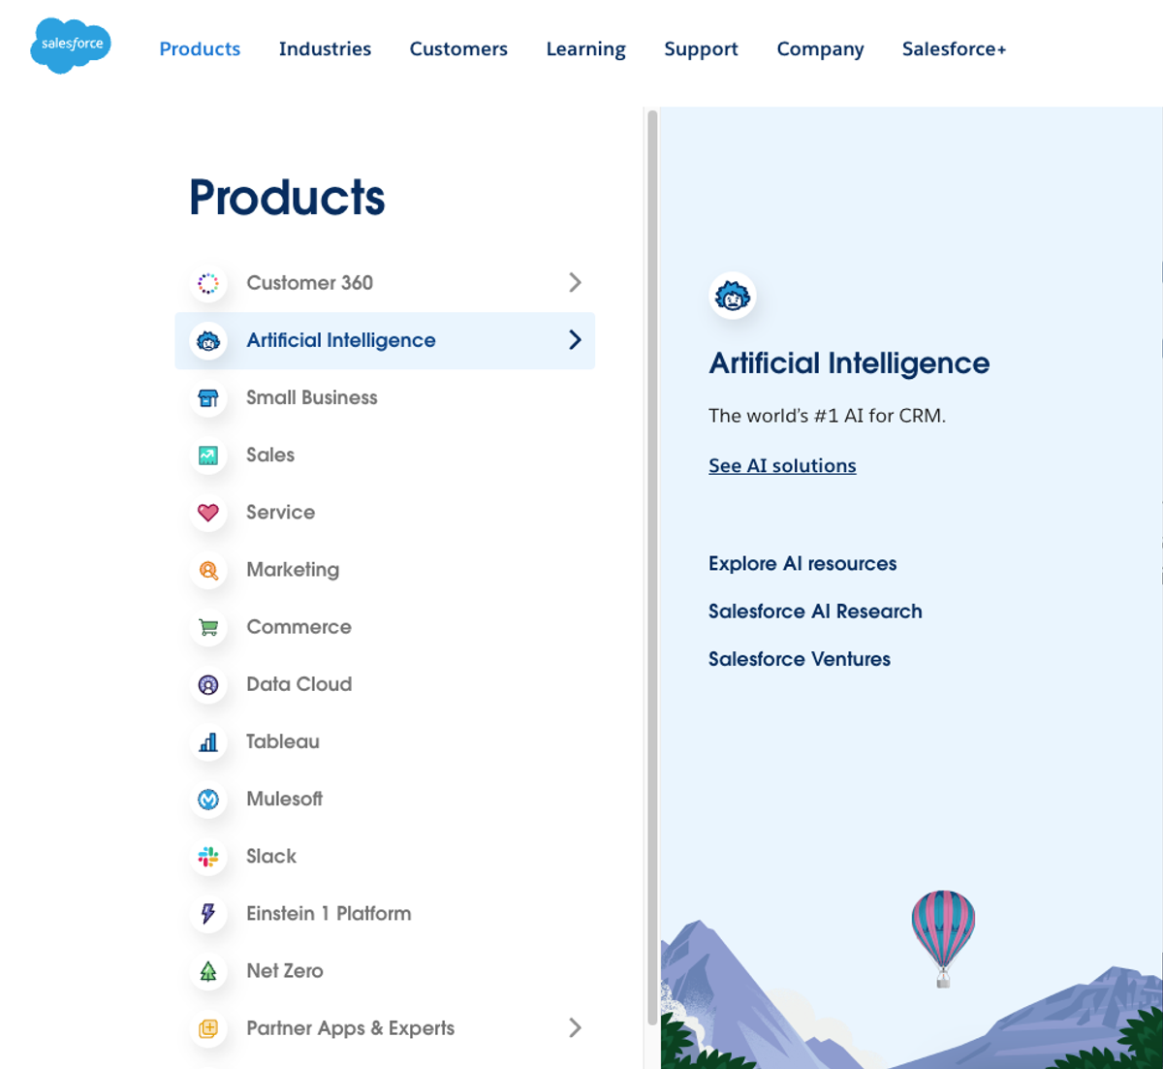Select the Commerce label

point(299,626)
